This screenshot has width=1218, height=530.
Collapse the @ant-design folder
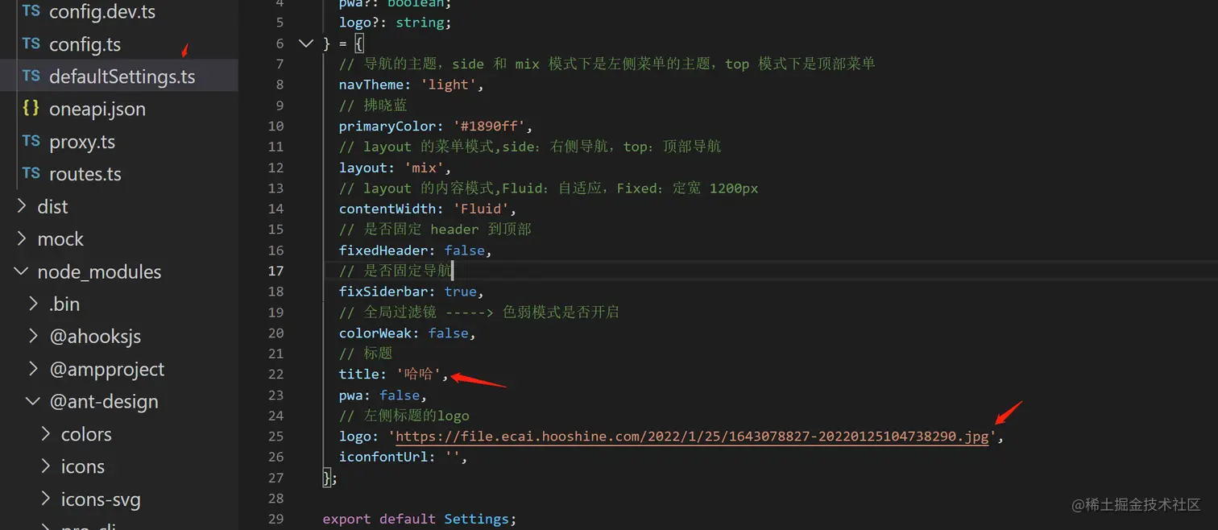[x=32, y=401]
